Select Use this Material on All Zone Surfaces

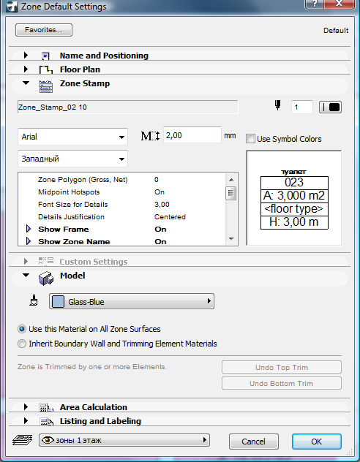click(x=22, y=329)
